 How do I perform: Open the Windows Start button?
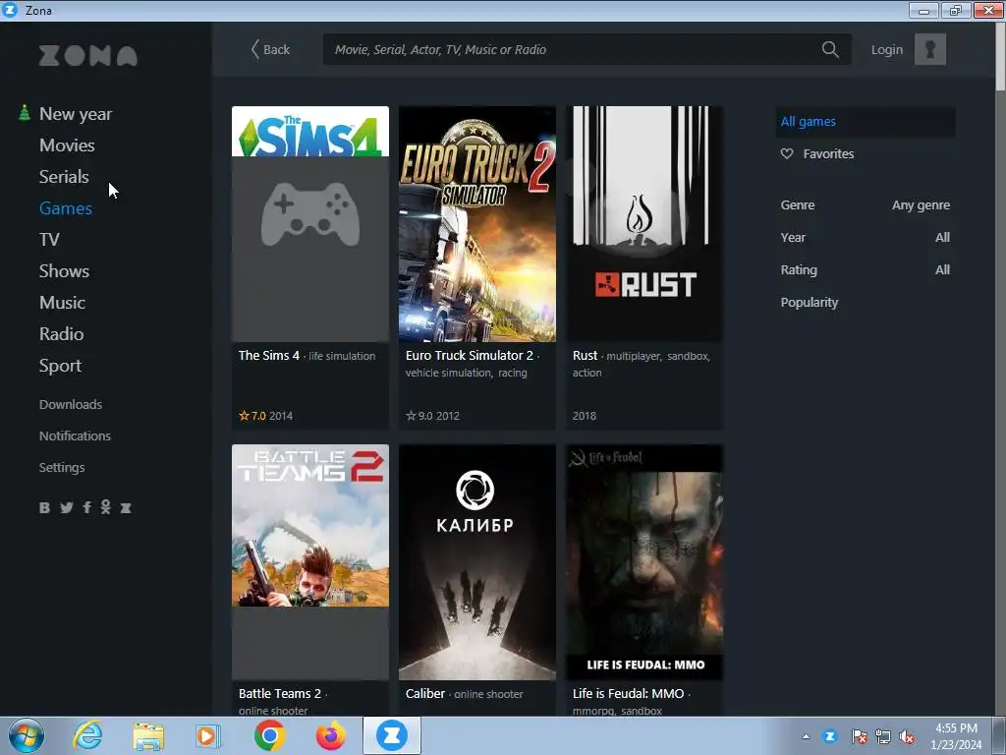[27, 735]
